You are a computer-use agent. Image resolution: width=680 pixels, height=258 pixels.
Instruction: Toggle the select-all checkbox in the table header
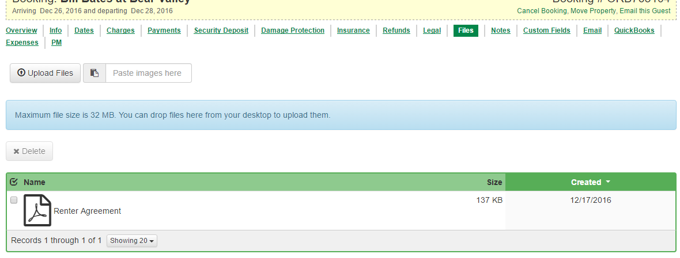click(x=14, y=182)
